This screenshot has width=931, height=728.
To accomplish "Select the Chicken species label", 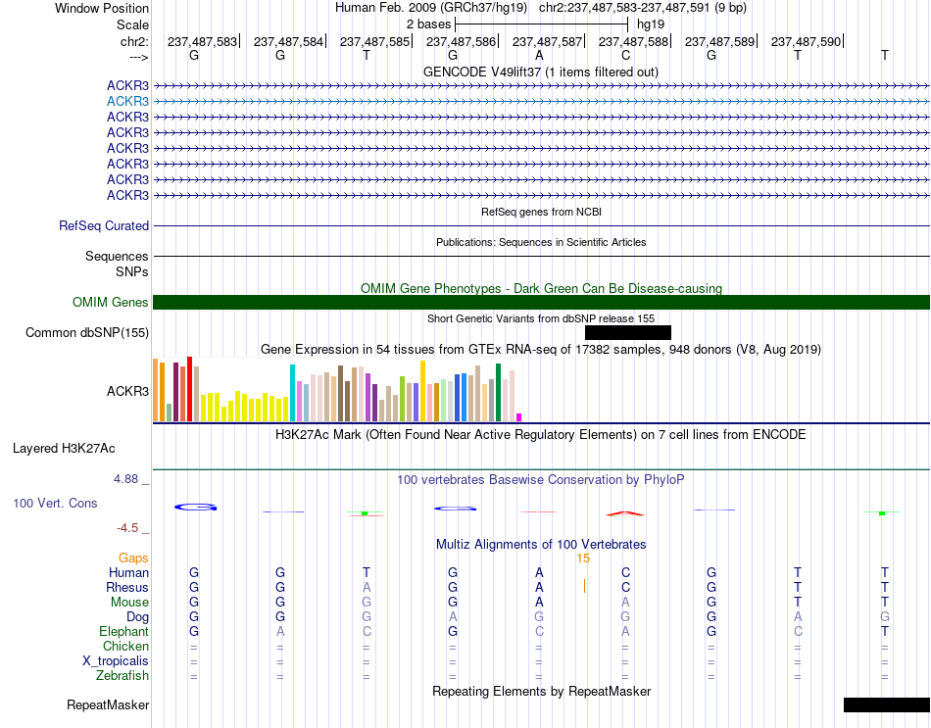I will point(125,646).
